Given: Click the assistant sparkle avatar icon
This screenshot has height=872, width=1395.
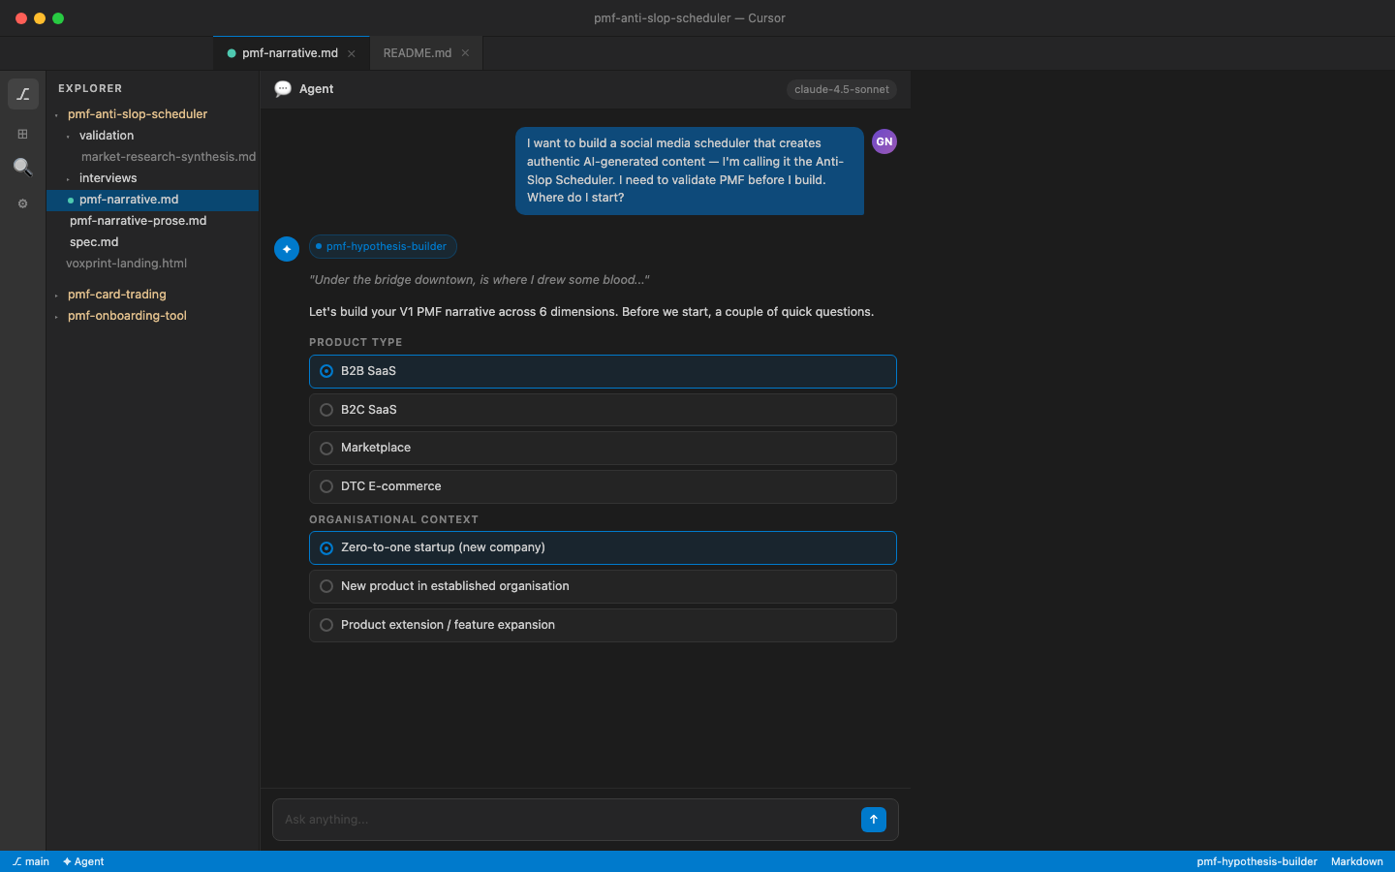Looking at the screenshot, I should (x=287, y=249).
